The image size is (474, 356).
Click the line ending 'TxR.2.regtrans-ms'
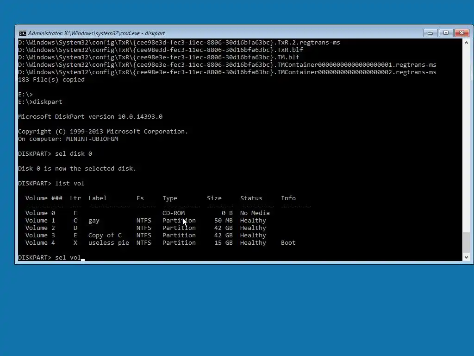coord(179,42)
